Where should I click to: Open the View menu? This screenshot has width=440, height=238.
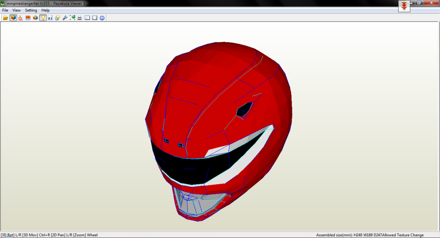pos(16,10)
